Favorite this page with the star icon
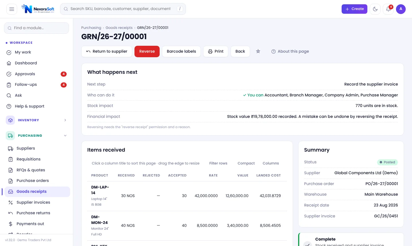 tap(258, 51)
